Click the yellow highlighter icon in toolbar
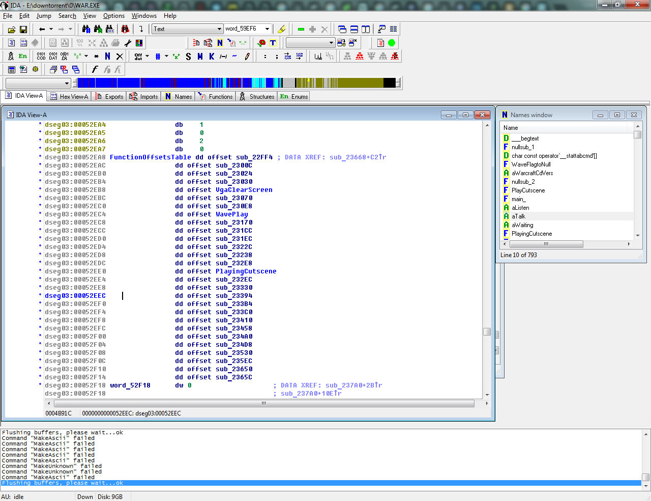 [282, 30]
